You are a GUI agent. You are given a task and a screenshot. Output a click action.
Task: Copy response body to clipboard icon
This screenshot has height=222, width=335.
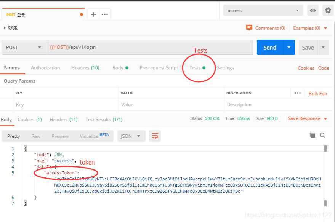click(313, 135)
